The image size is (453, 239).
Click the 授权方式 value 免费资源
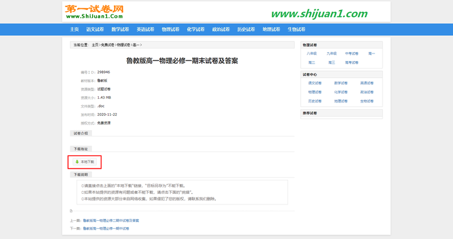[104, 123]
